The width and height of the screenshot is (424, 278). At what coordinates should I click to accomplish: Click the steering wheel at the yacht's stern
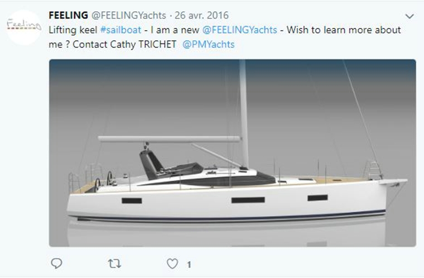click(109, 178)
